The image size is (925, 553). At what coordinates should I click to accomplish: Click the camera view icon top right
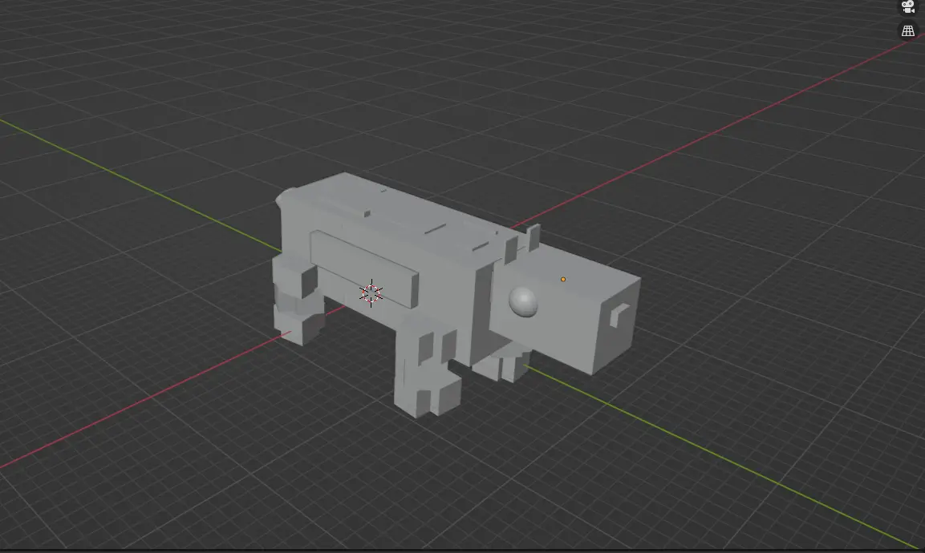pos(907,8)
